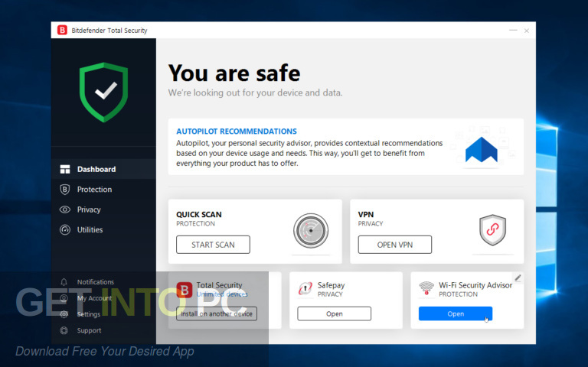This screenshot has height=367, width=588.
Task: Click the Wi-Fi Security Advisor title text
Action: coord(475,285)
